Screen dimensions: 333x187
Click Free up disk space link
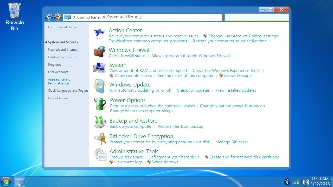tap(126, 157)
